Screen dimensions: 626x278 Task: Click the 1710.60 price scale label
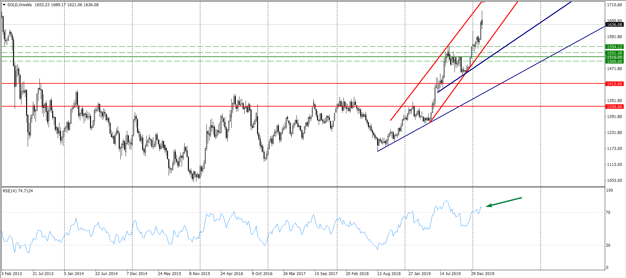614,5
